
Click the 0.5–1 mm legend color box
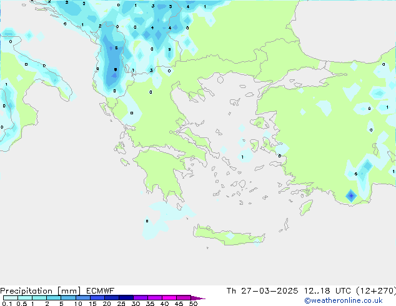(25, 298)
